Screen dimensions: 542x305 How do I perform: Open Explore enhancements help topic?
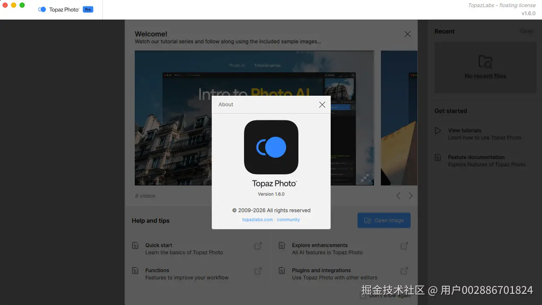343,249
